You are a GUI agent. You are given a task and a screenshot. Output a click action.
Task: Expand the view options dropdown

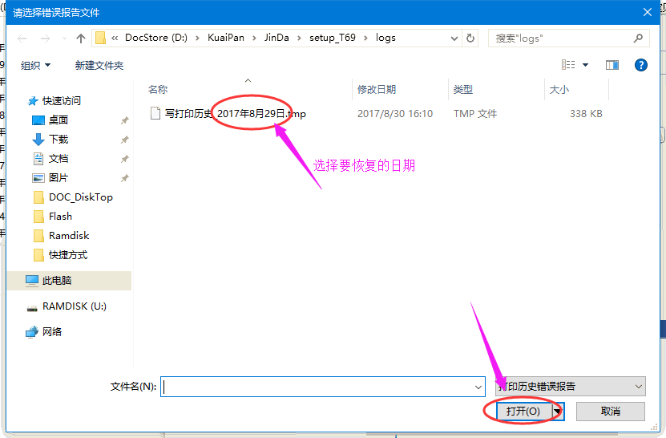[586, 65]
